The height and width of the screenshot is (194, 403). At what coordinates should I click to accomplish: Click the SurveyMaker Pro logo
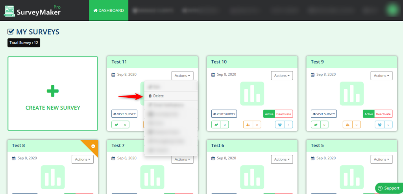point(32,11)
